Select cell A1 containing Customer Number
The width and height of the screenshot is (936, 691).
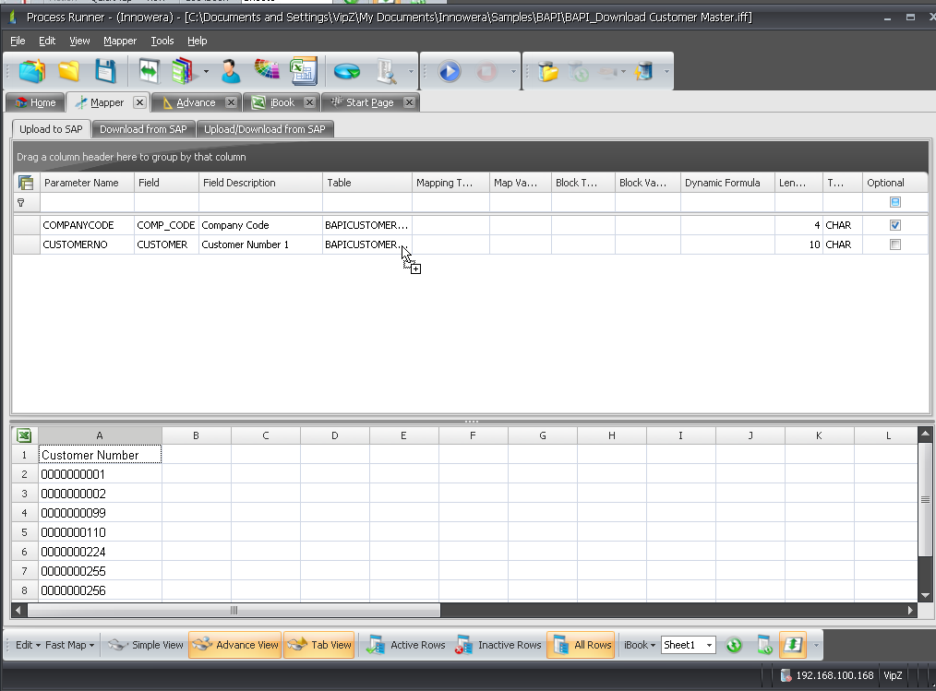pos(100,455)
